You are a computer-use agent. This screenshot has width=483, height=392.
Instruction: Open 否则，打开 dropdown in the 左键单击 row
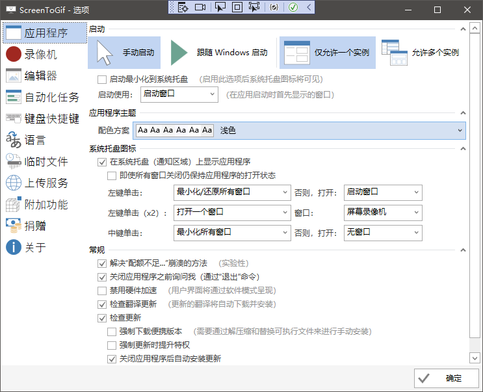[x=383, y=192]
